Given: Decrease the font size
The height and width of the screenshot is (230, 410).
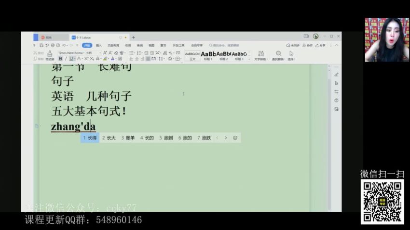Looking at the screenshot, I should coord(110,53).
